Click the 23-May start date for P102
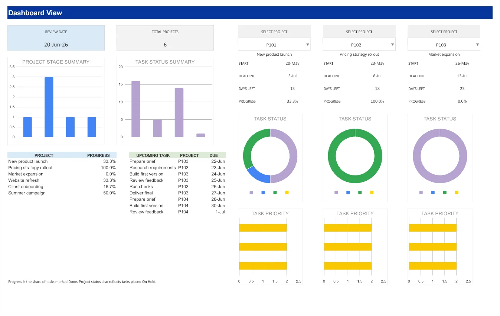 tap(378, 63)
